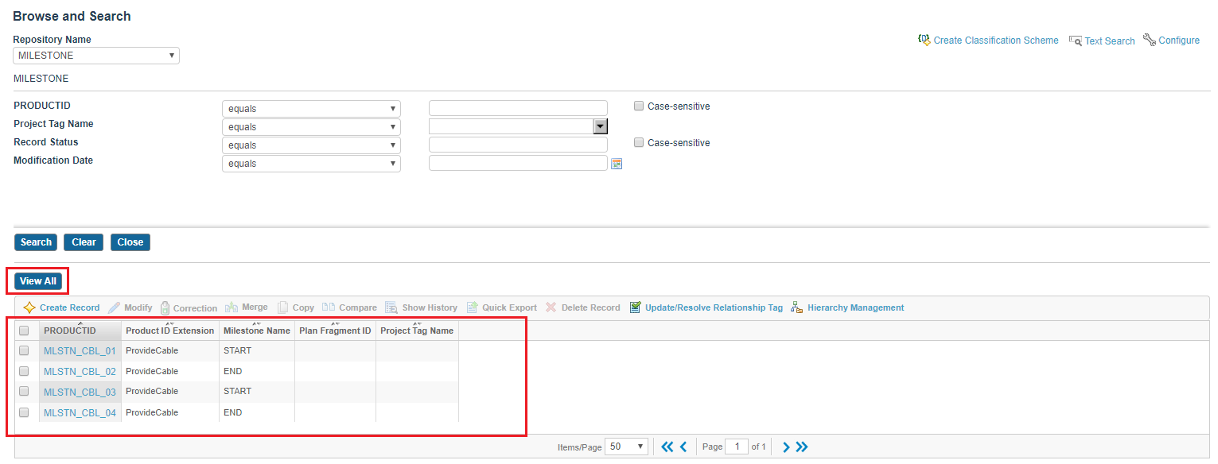Click the Page number input field
Image resolution: width=1218 pixels, height=464 pixels.
coord(737,447)
